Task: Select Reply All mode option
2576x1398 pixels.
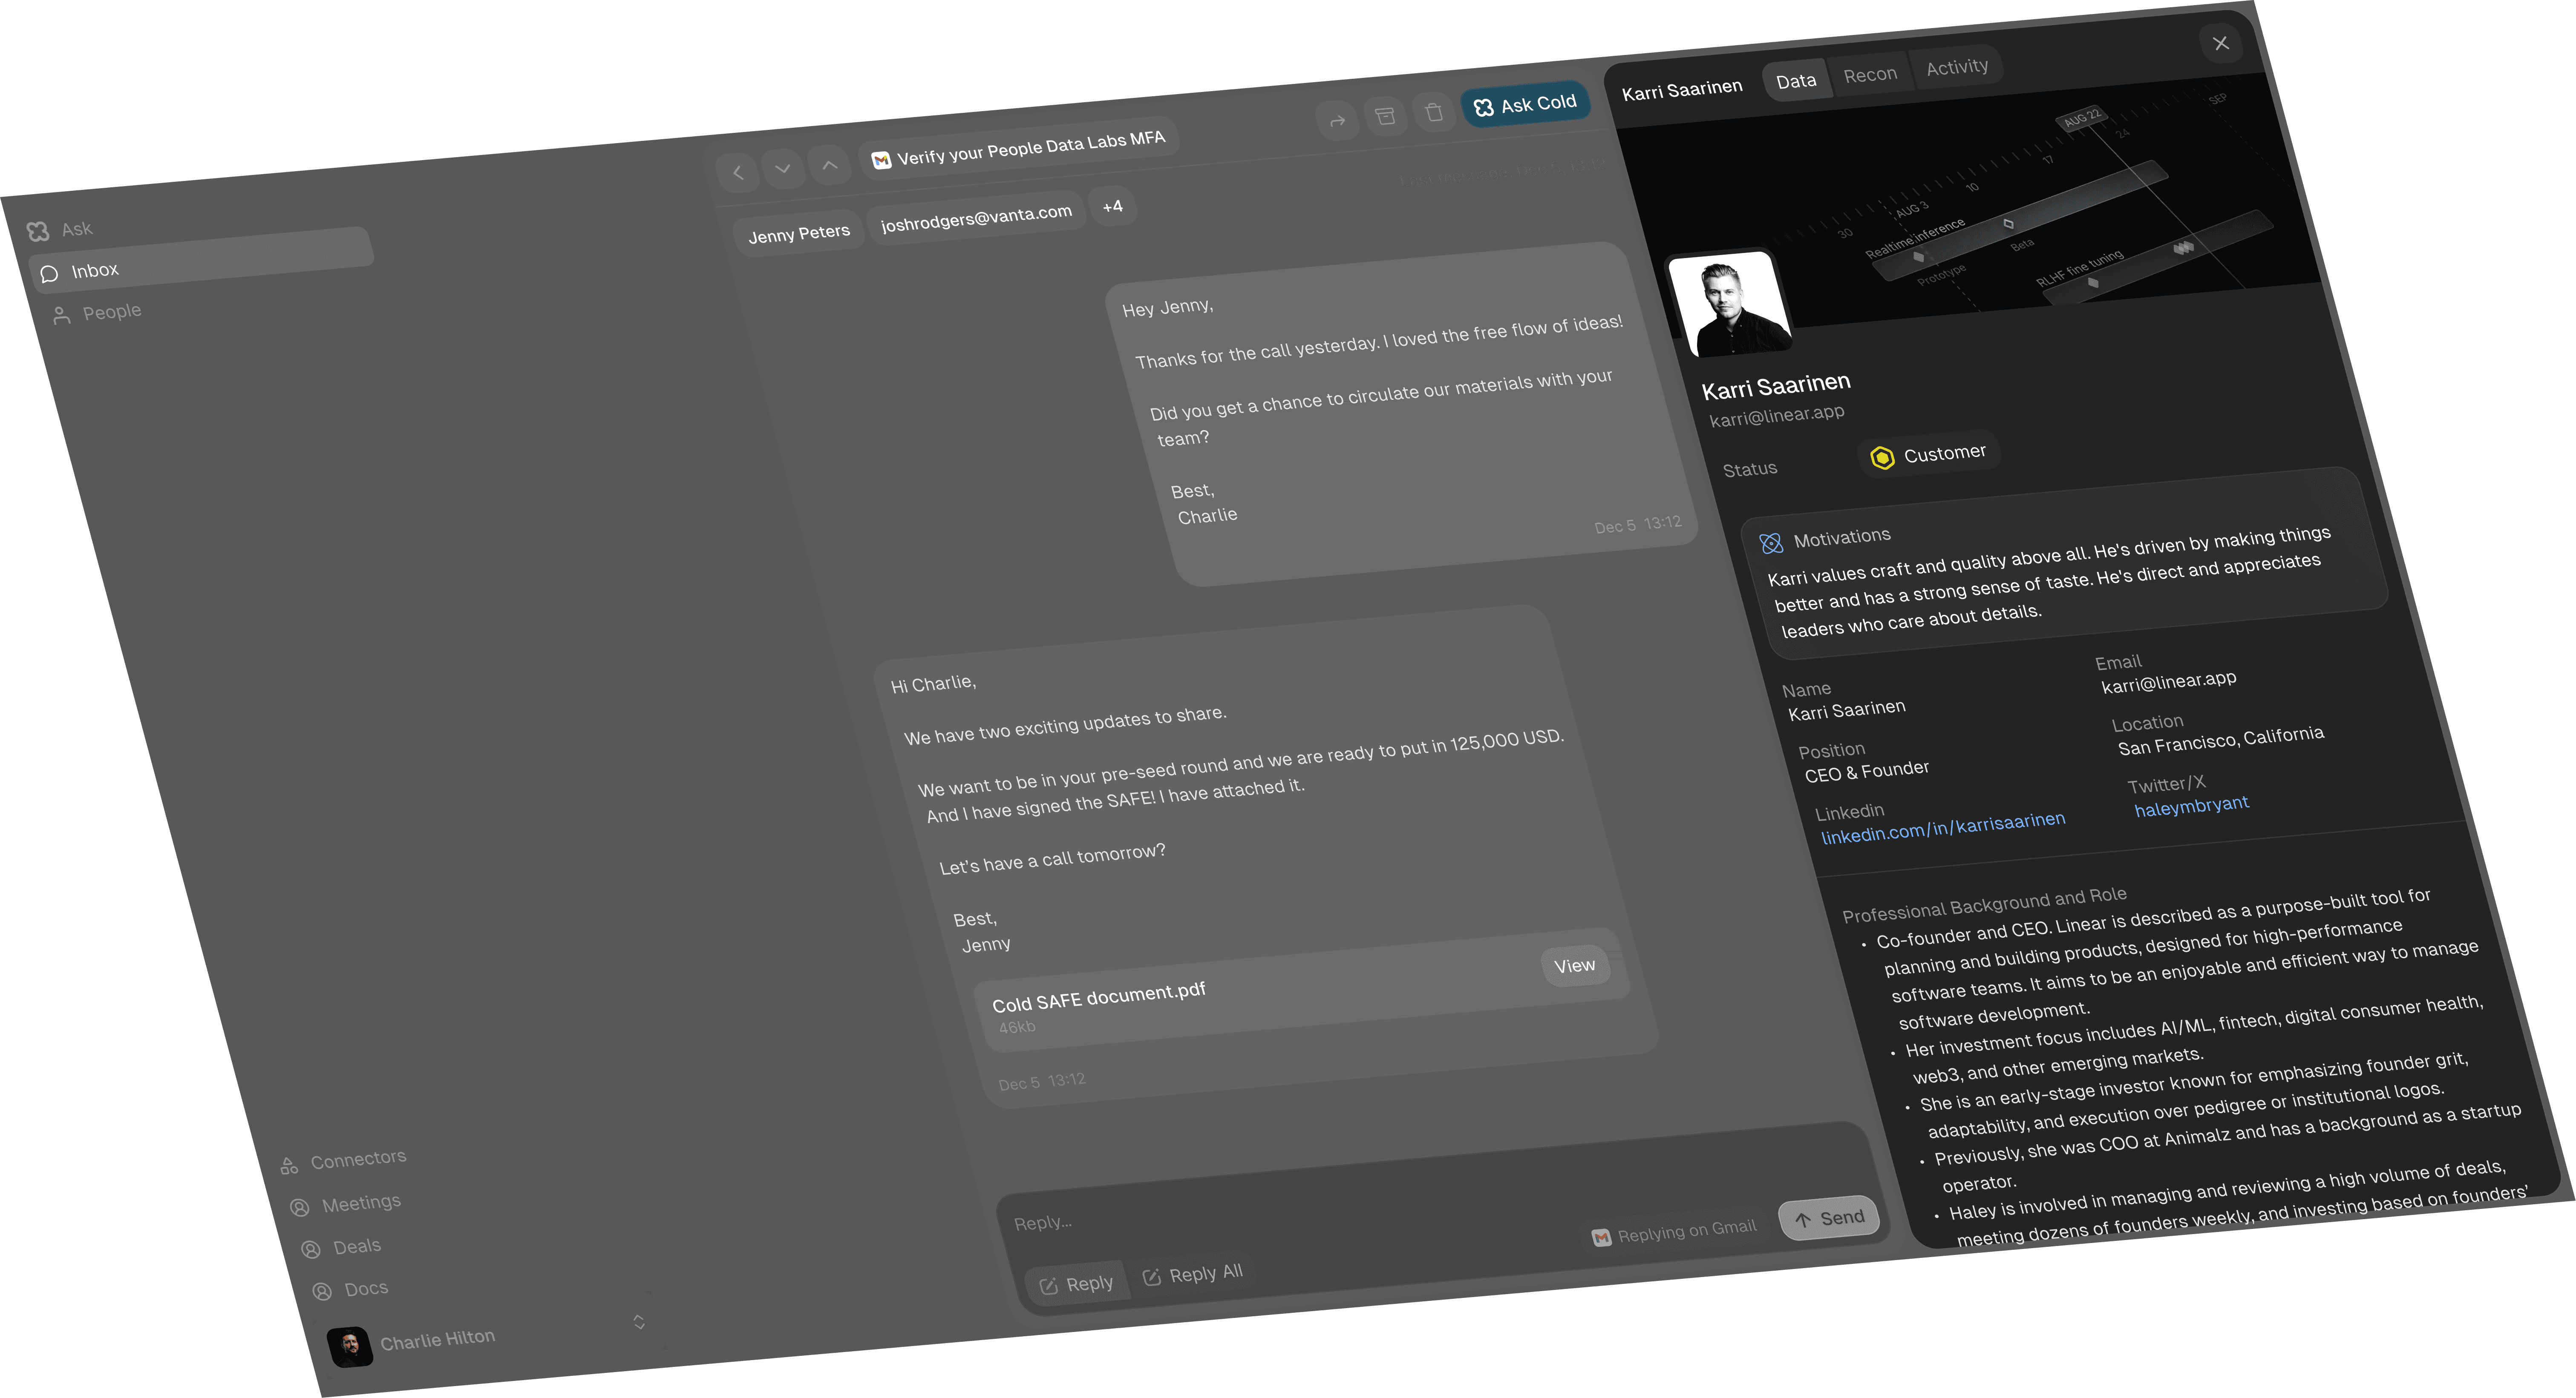Action: tap(1193, 1274)
